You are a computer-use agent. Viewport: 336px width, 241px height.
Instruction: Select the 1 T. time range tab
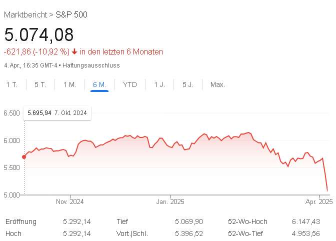pyautogui.click(x=12, y=84)
